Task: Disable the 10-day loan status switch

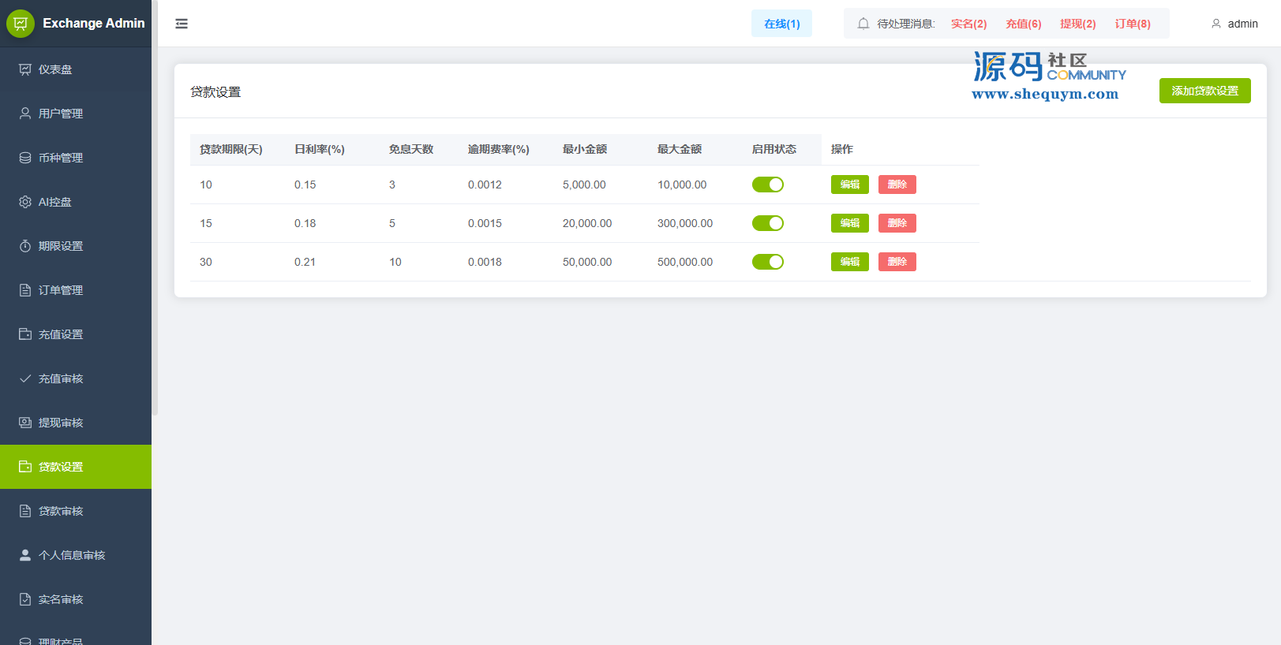Action: 768,185
